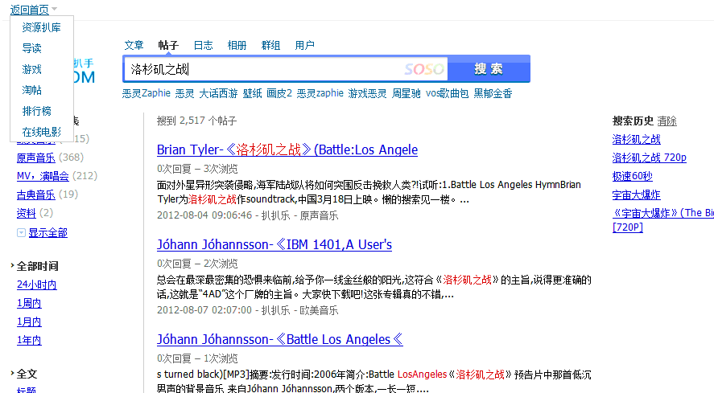Switch to the 群组 search tab
The image size is (714, 393).
click(270, 45)
